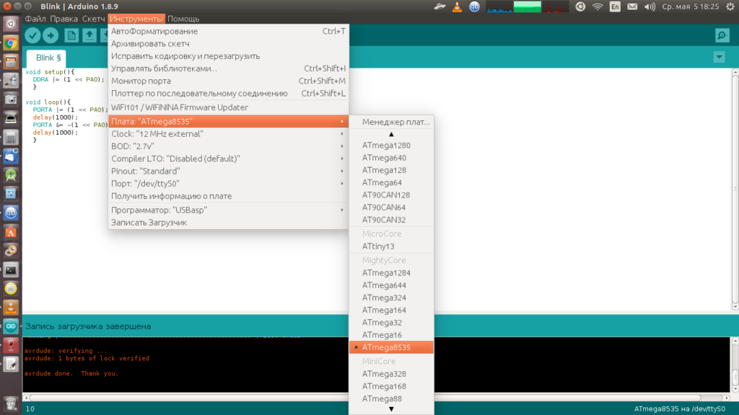Click the Verify sketch checkmark button

(x=32, y=35)
